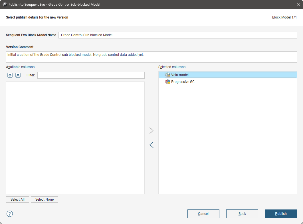The image size is (303, 224).
Task: Cancel the publish dialog
Action: (x=203, y=214)
